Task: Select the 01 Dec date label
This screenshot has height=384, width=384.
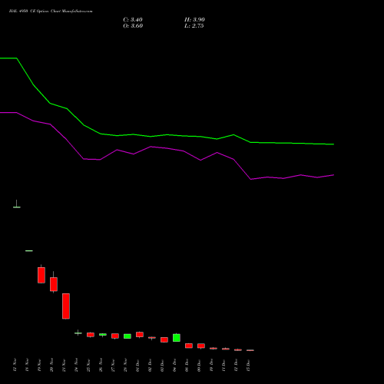Action: (x=137, y=365)
